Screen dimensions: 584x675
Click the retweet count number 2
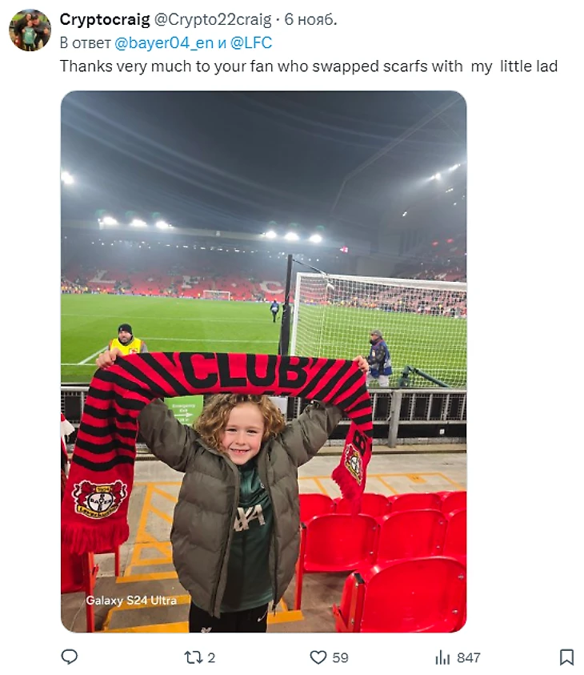211,657
